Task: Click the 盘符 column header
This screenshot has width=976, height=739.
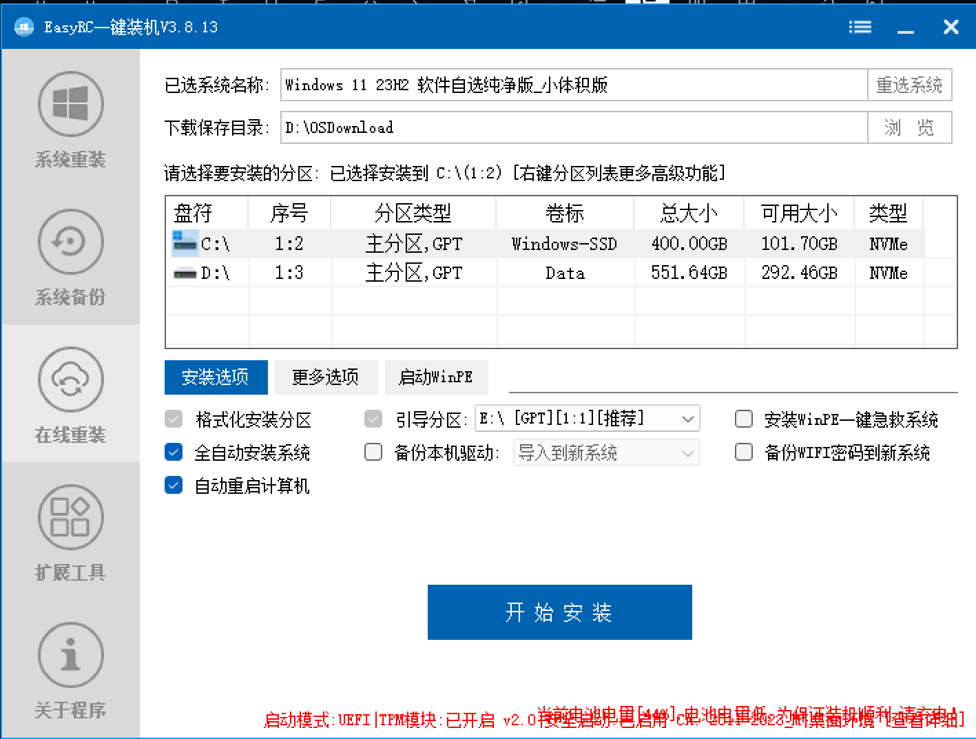Action: [207, 214]
